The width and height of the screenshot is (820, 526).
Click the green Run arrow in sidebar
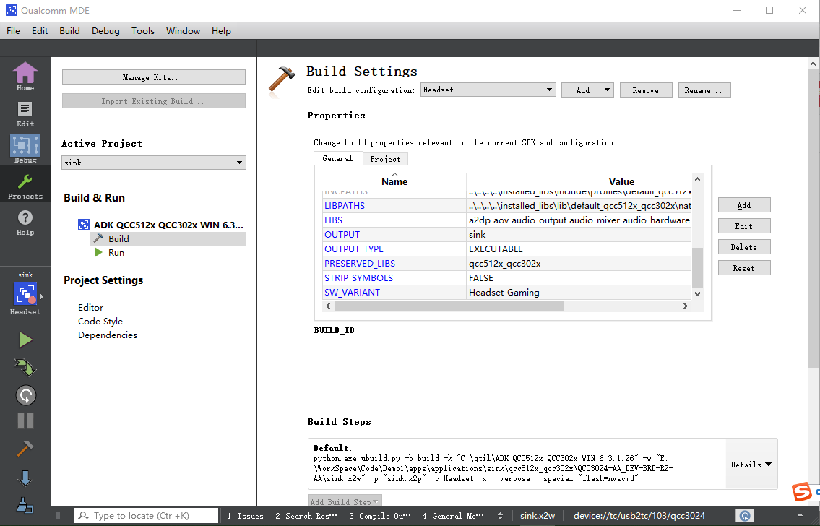click(25, 340)
